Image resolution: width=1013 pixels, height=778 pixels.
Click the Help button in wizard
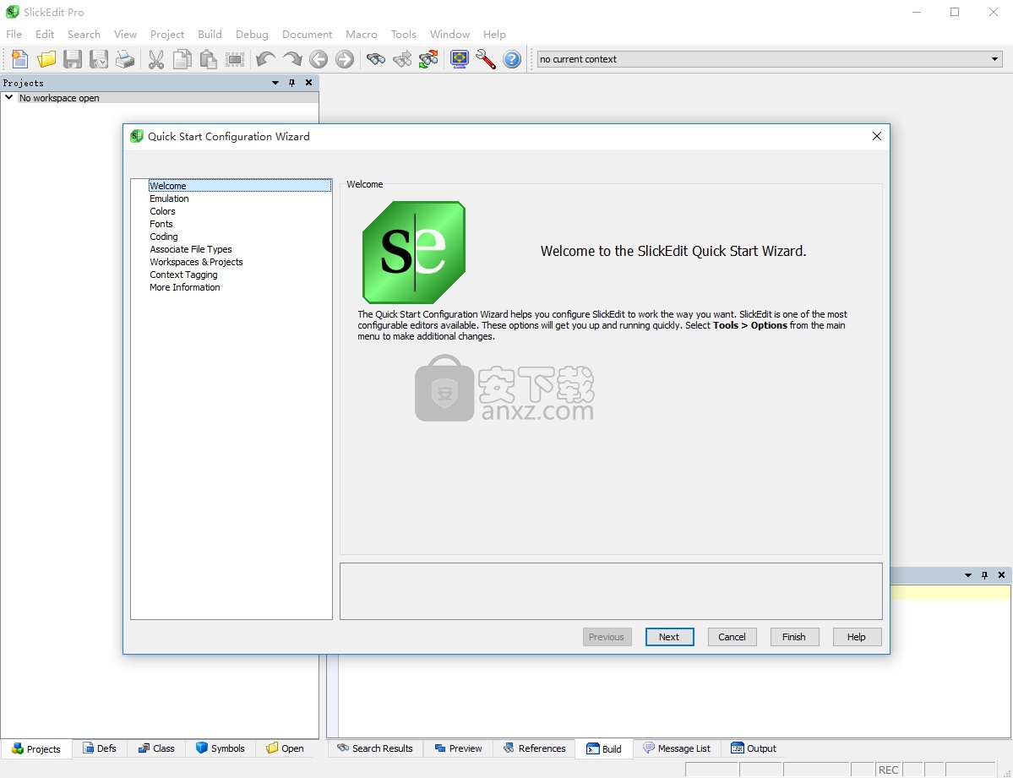point(857,636)
